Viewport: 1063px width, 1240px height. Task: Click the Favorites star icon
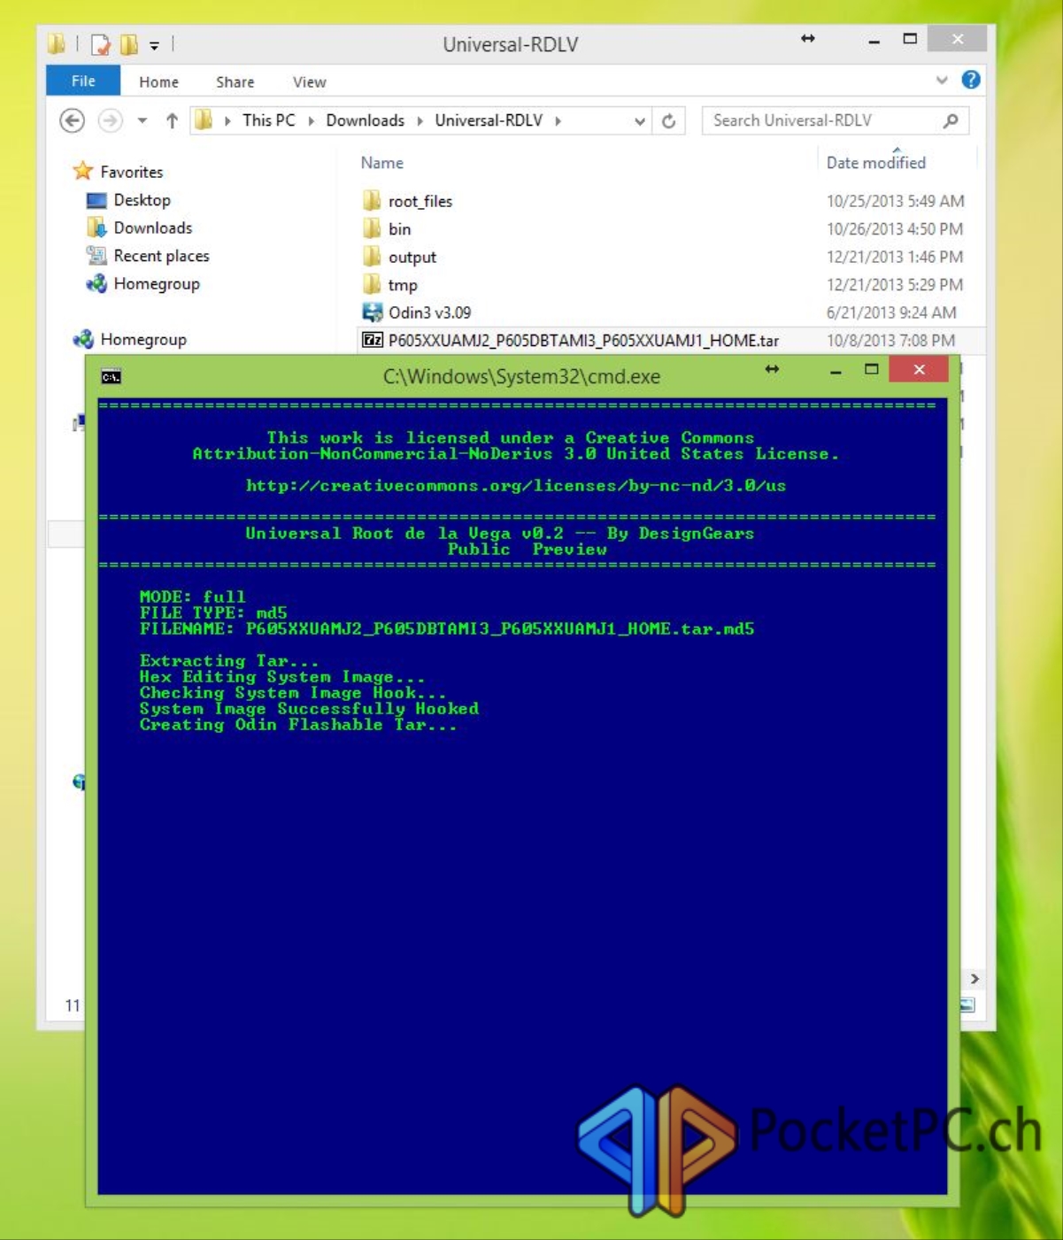tap(83, 171)
